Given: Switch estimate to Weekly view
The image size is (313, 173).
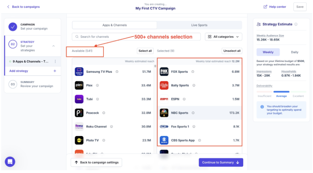Looking at the screenshot, I should pyautogui.click(x=268, y=52).
